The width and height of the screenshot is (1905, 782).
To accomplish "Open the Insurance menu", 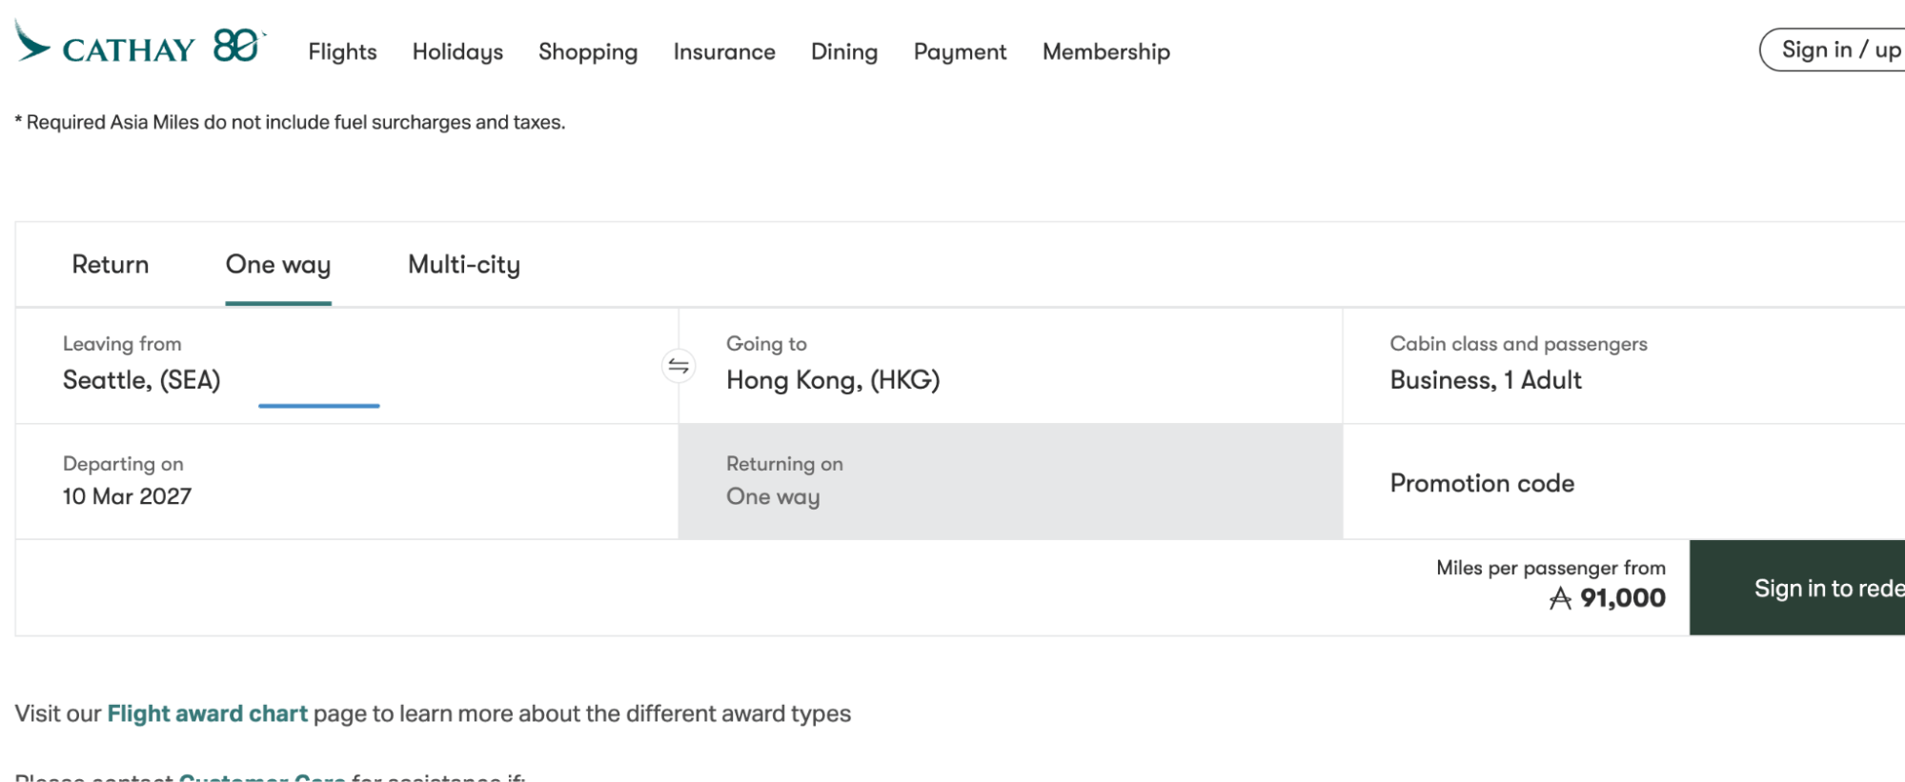I will 724,51.
